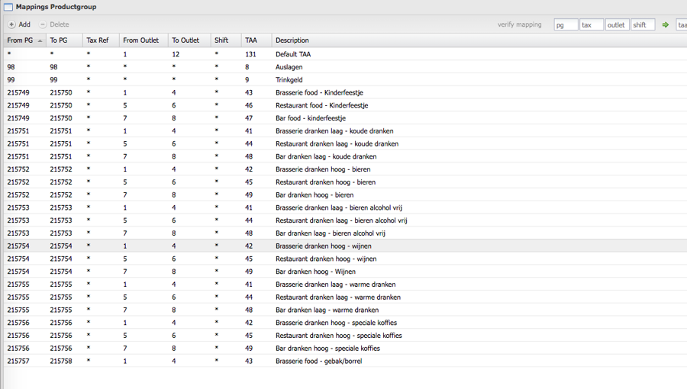Click the Delete minus icon
This screenshot has width=687, height=389.
(x=43, y=24)
